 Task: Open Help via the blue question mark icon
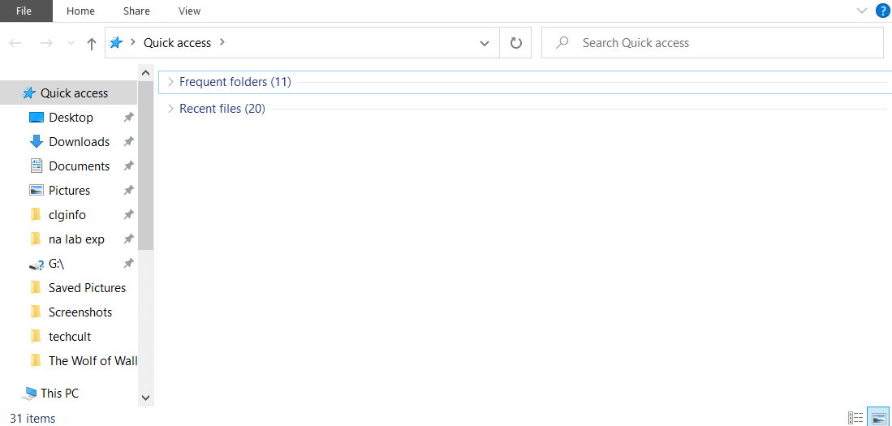[881, 11]
